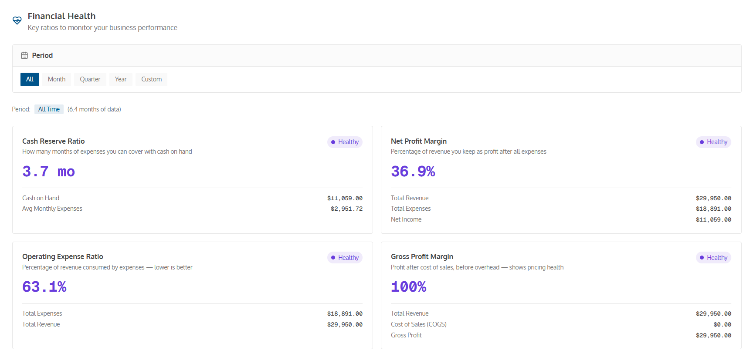Click Total Revenue label in Net Profit Margin card
753x357 pixels.
pos(410,198)
